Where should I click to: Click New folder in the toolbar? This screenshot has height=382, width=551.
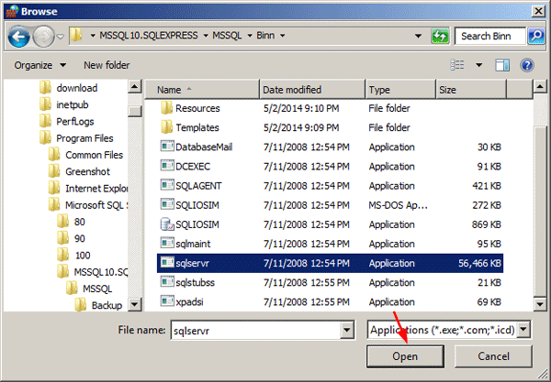pyautogui.click(x=106, y=65)
